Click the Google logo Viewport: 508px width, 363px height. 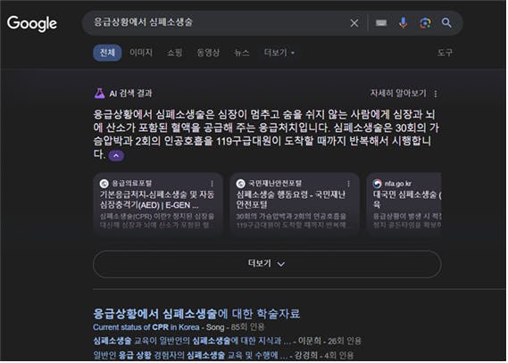pyautogui.click(x=32, y=23)
